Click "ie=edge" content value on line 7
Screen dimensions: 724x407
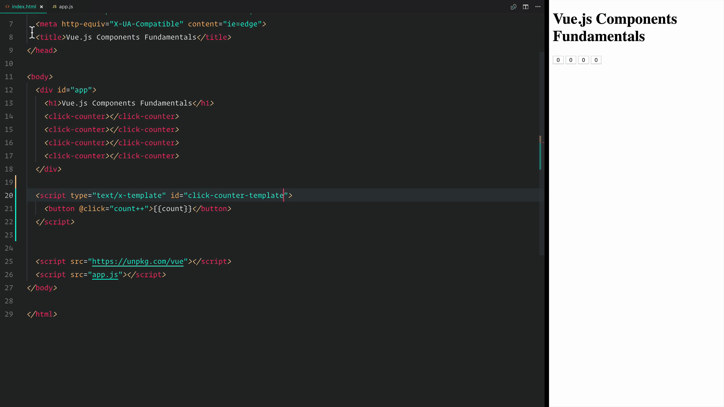[242, 24]
